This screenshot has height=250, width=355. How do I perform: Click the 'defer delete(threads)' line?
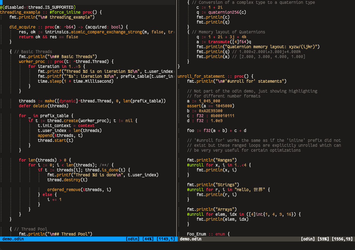pyautogui.click(x=44, y=106)
